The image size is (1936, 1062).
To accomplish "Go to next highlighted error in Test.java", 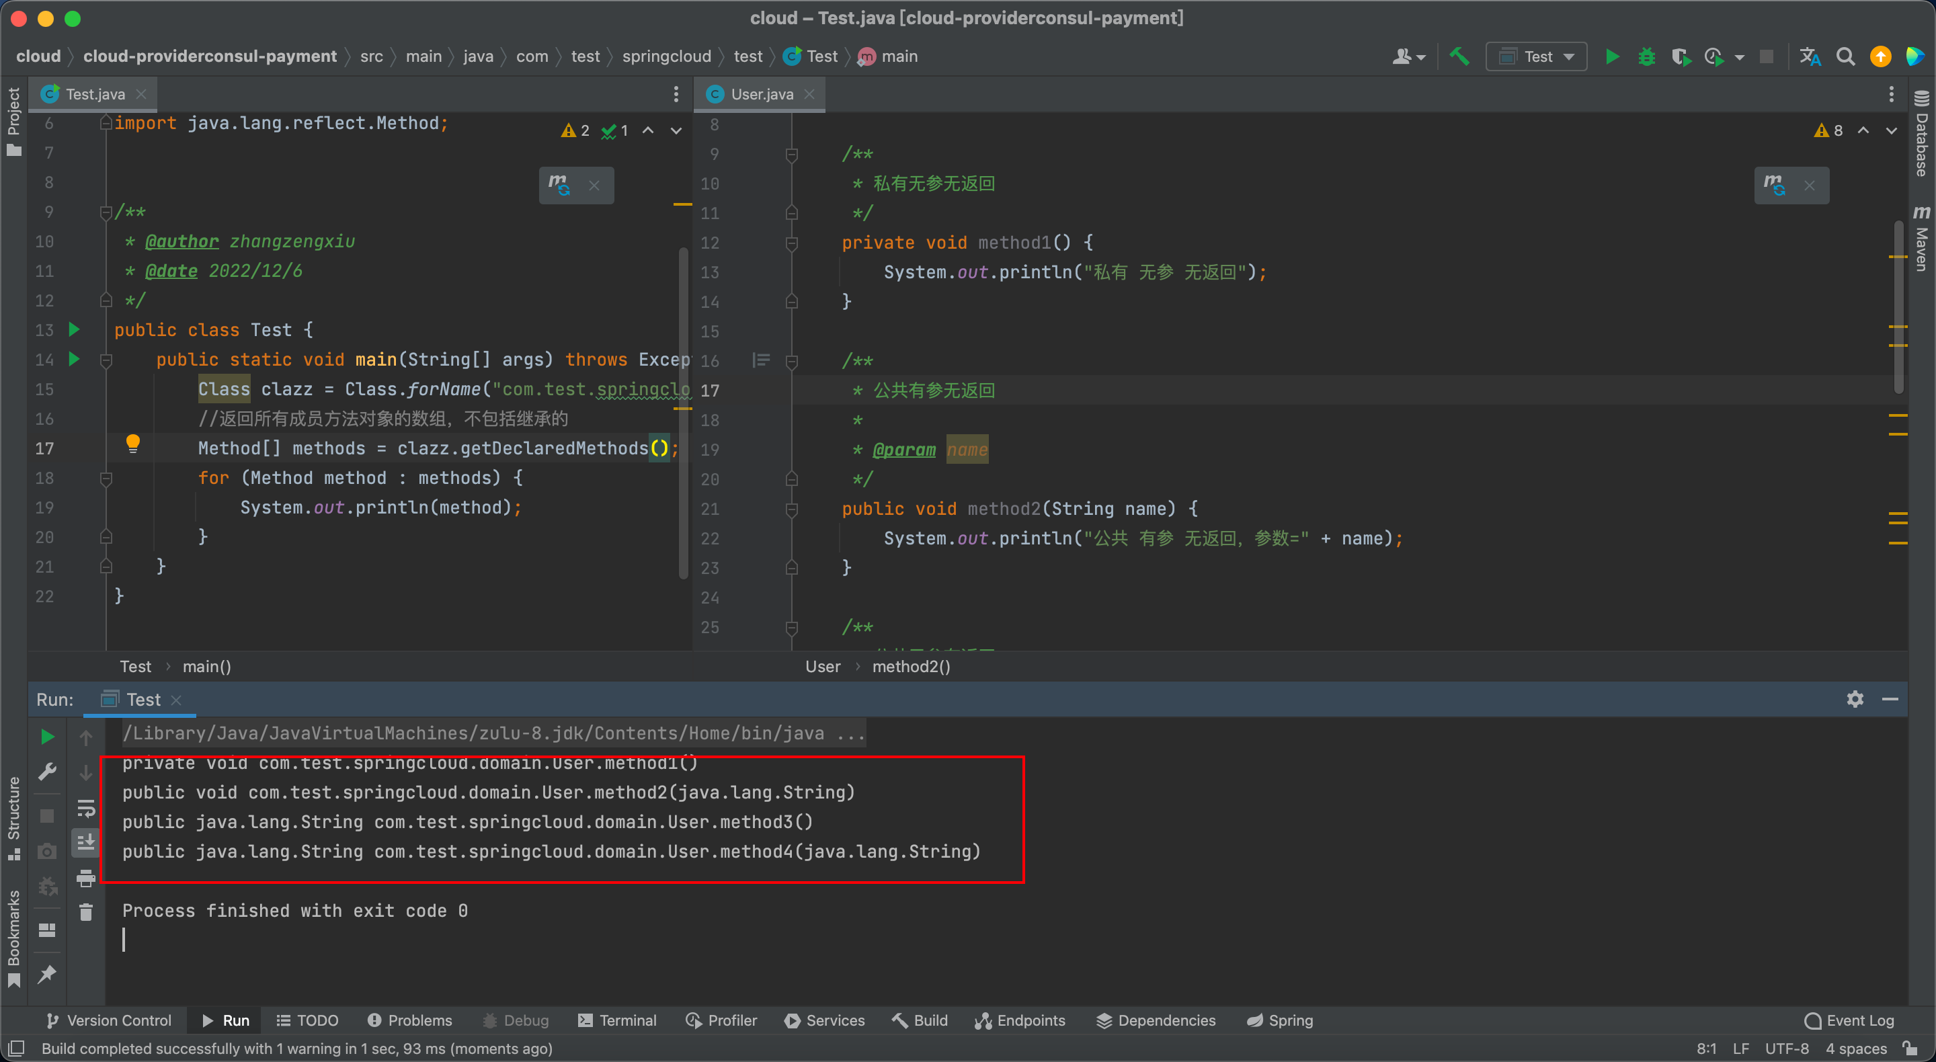I will pos(676,131).
